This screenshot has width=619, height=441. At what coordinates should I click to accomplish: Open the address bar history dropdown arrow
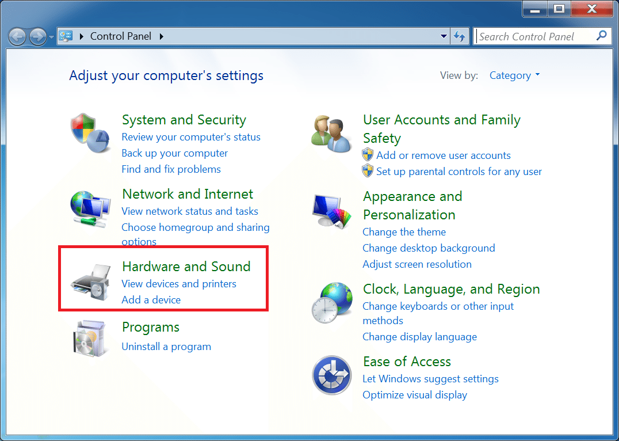(444, 36)
